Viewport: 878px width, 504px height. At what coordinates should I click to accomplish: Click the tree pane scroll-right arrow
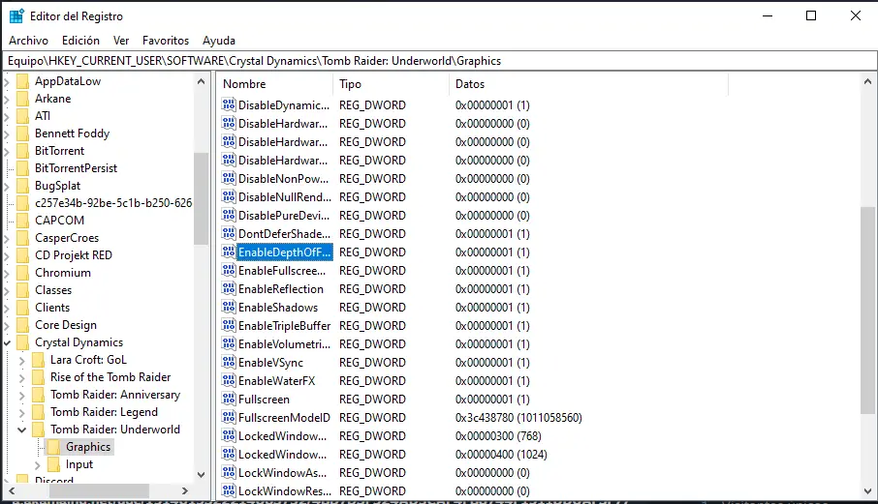coord(185,490)
